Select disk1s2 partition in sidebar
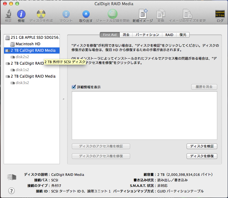This screenshot has width=228, height=198. pyautogui.click(x=32, y=70)
